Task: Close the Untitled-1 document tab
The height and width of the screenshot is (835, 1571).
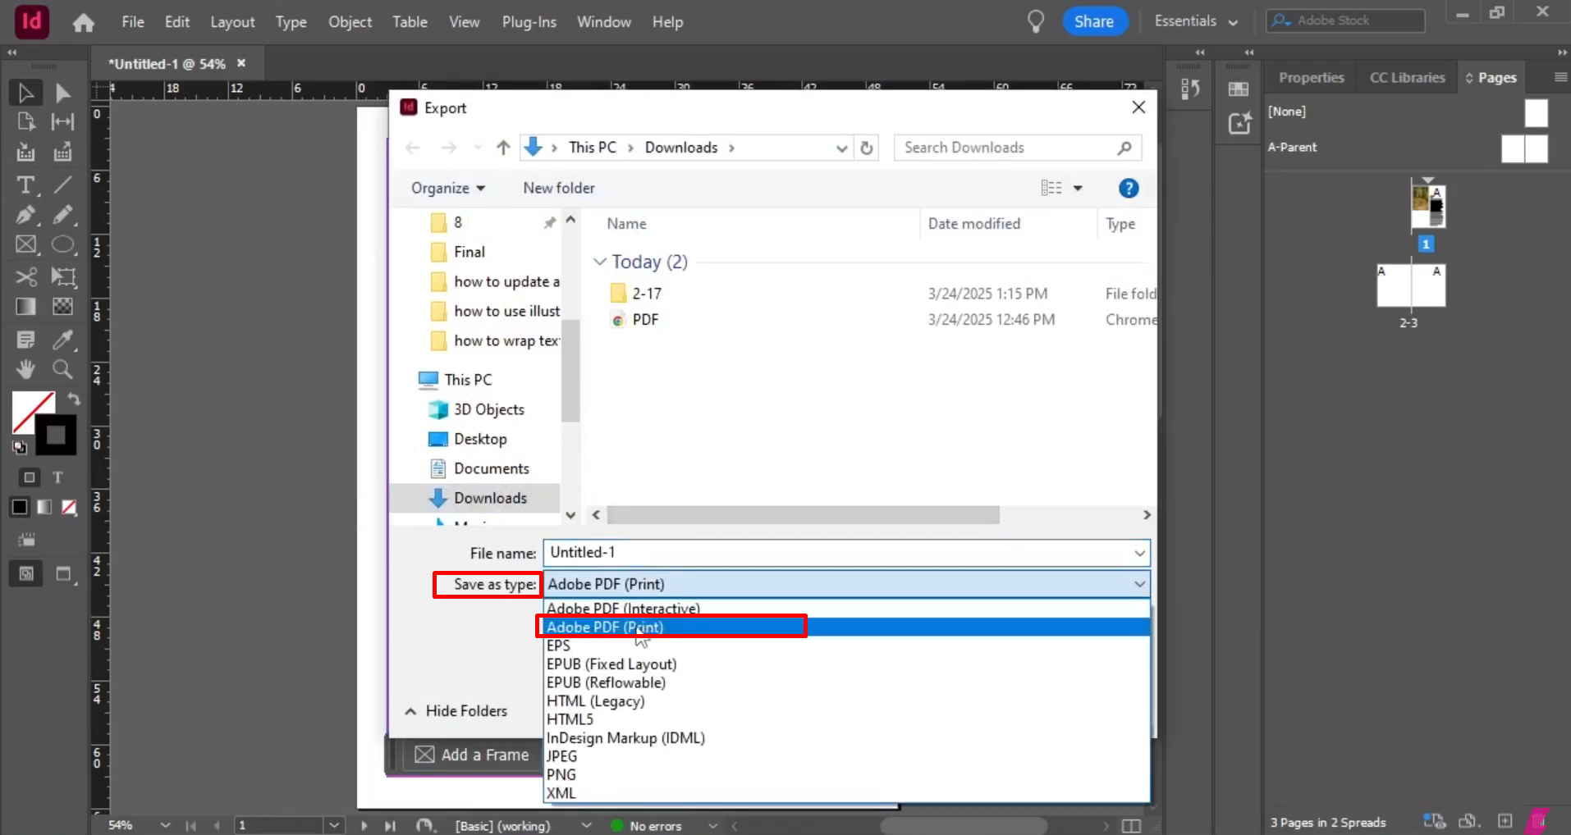Action: point(241,63)
